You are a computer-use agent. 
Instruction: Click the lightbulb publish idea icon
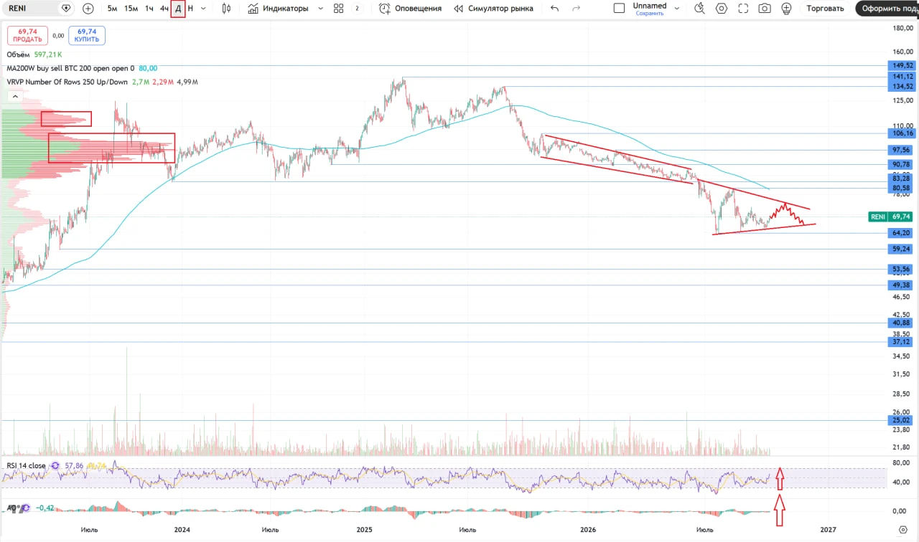[787, 9]
